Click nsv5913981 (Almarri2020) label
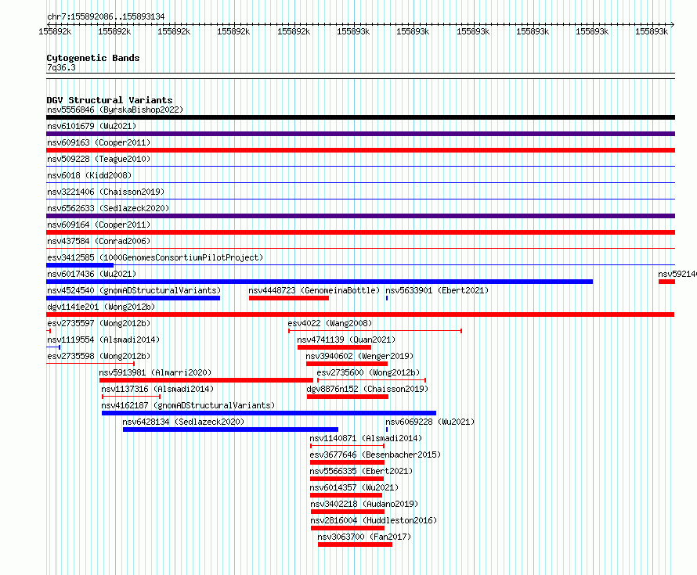This screenshot has height=575, width=697. (155, 372)
